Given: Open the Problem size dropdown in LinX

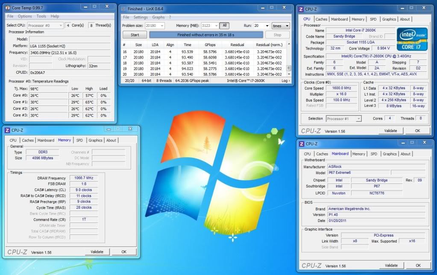Looking at the screenshot, I should (155, 26).
